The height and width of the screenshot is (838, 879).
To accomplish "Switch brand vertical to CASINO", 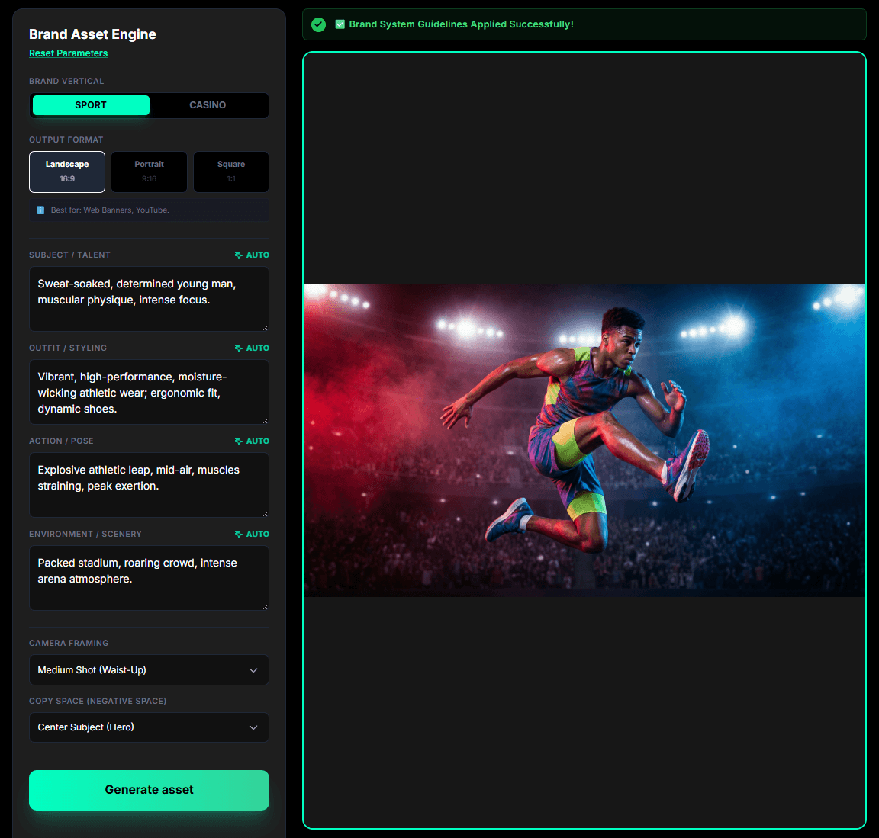I will pyautogui.click(x=208, y=105).
